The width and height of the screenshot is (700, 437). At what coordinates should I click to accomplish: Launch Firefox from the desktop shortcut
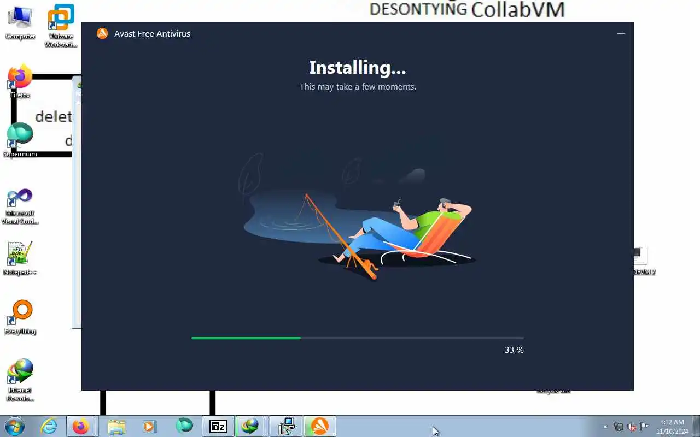pyautogui.click(x=20, y=81)
